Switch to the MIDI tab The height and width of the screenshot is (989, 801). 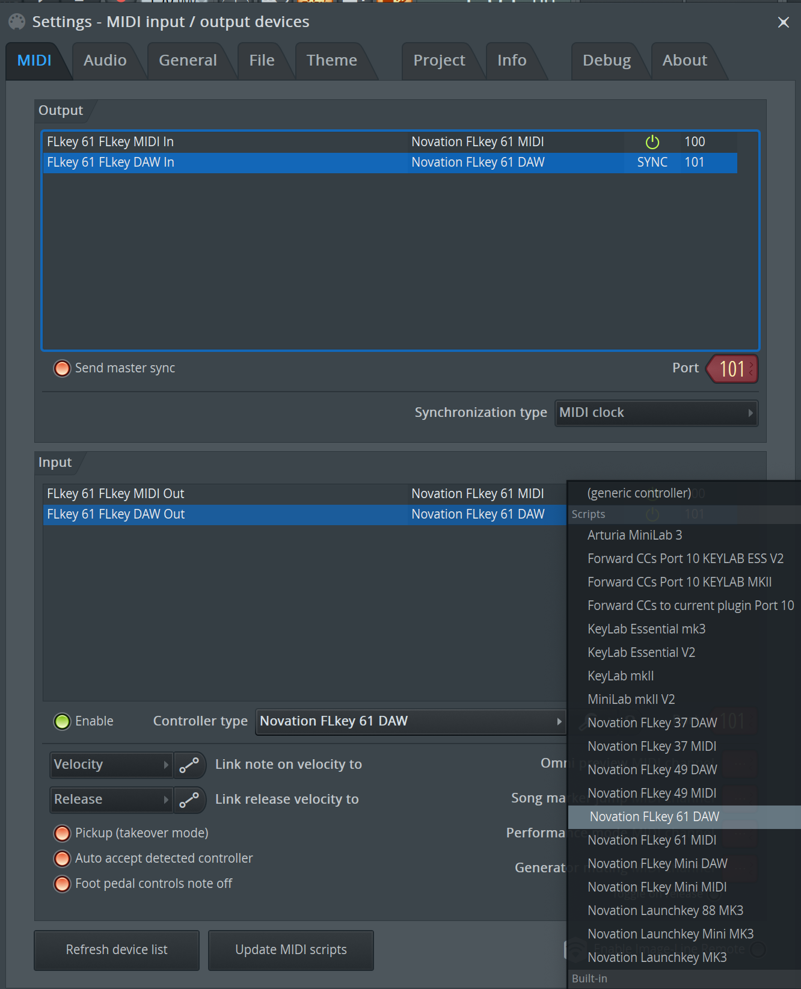[34, 61]
